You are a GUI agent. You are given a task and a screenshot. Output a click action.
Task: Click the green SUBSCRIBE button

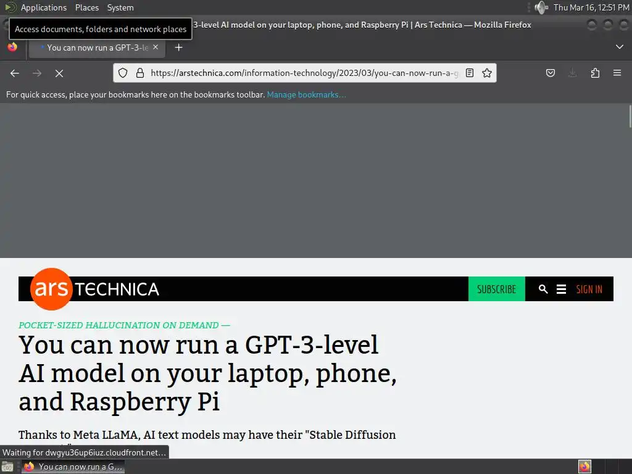tap(497, 289)
